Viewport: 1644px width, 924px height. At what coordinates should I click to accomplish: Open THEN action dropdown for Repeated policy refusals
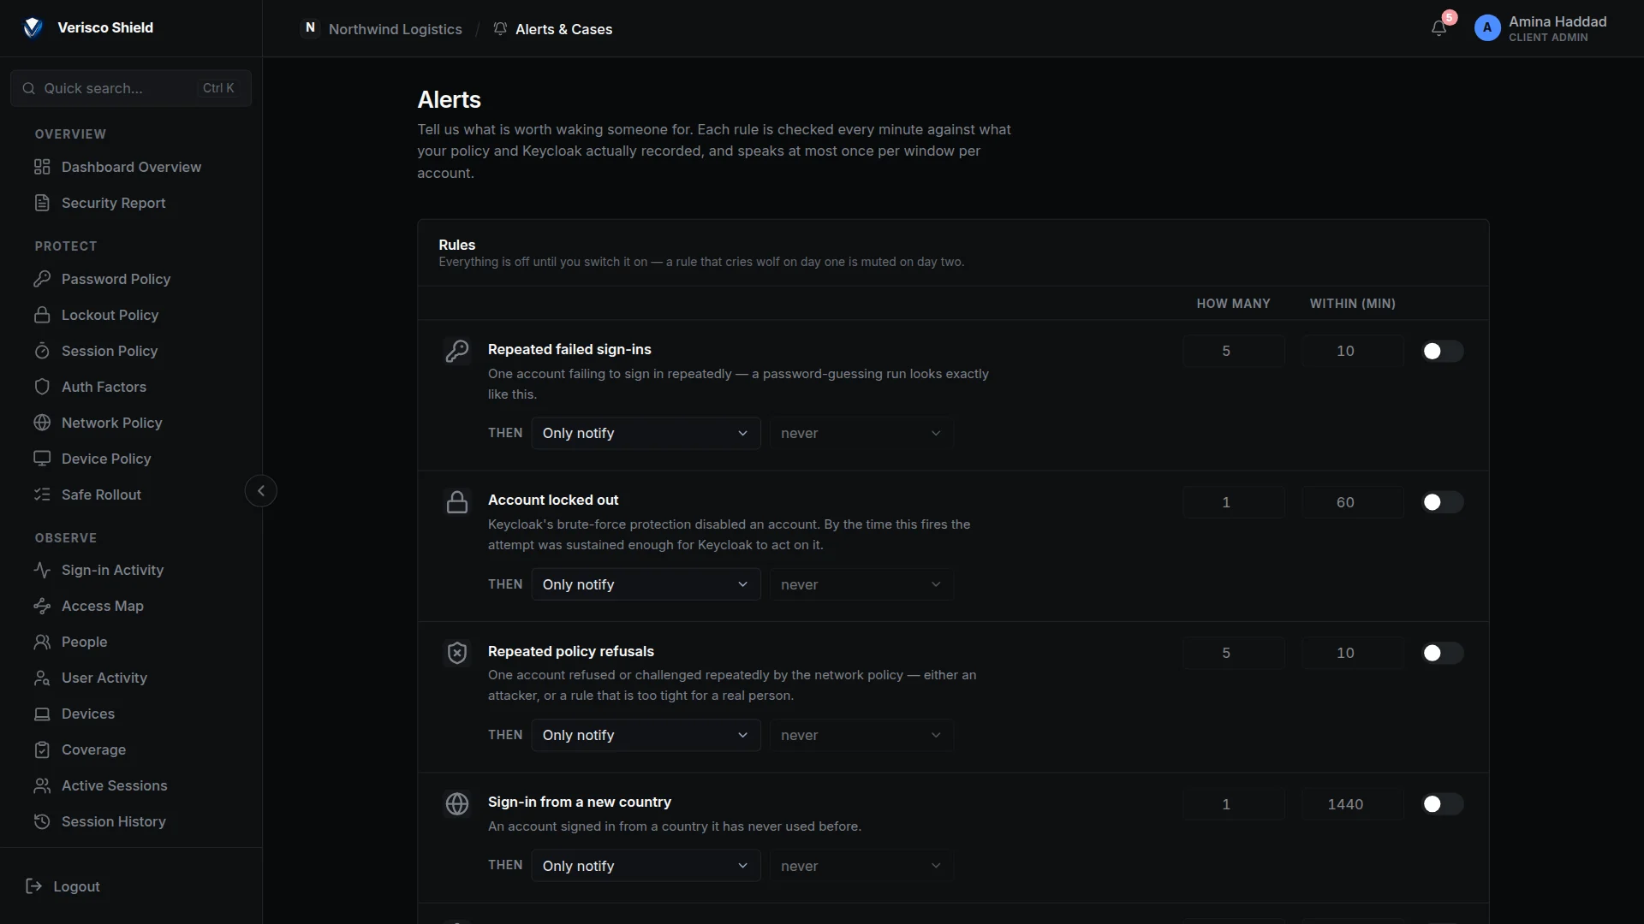[x=646, y=736]
